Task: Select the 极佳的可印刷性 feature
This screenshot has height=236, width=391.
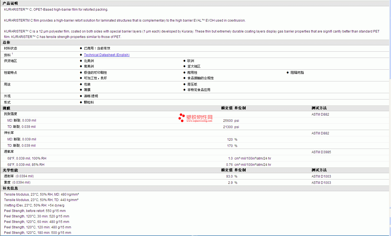Action: (x=95, y=73)
